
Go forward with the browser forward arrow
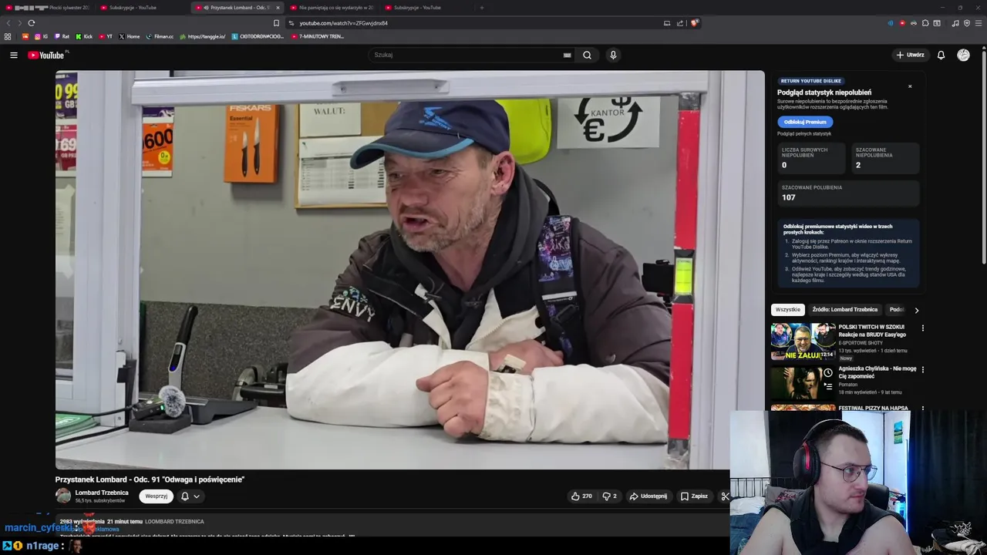point(20,23)
